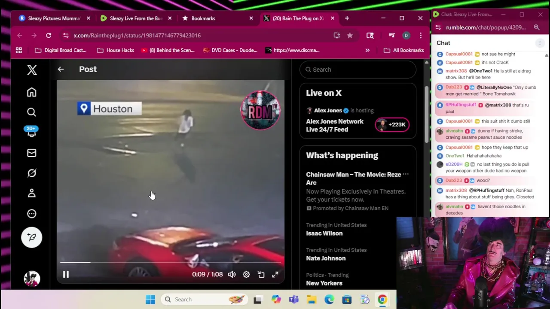Open More circle icon in X sidebar
550x309 pixels.
32,214
